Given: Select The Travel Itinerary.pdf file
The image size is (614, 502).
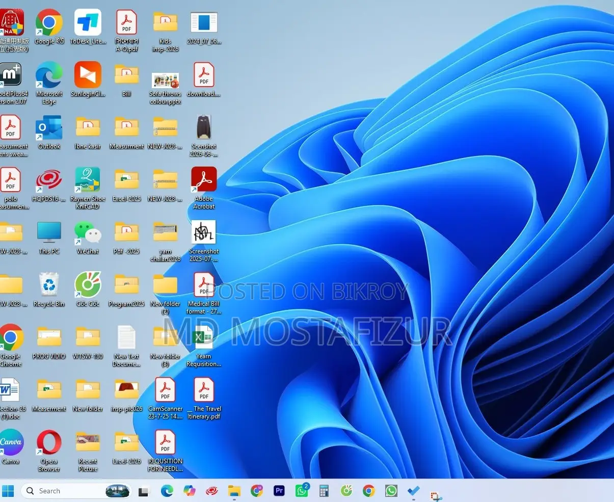Looking at the screenshot, I should [x=204, y=398].
